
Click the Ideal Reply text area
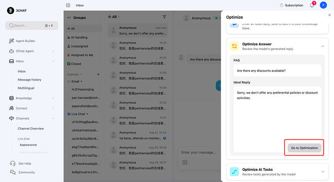coord(277,119)
